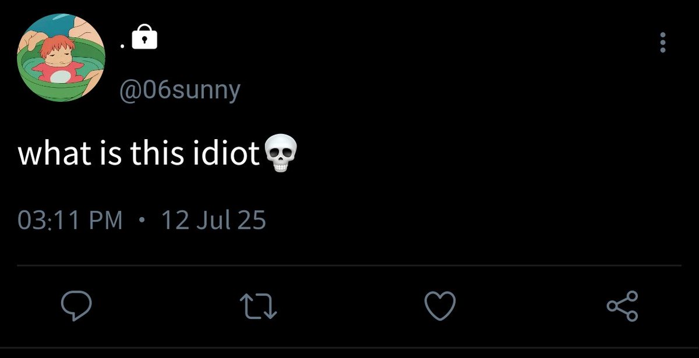Open the three-dot more options menu
This screenshot has width=699, height=358.
coord(662,43)
